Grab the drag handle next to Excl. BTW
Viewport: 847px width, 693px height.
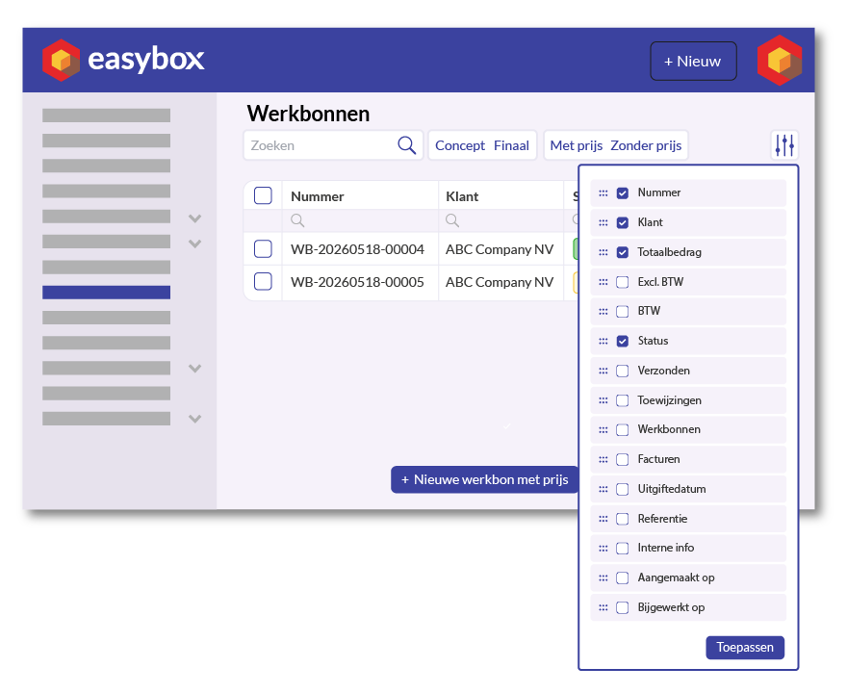[603, 282]
